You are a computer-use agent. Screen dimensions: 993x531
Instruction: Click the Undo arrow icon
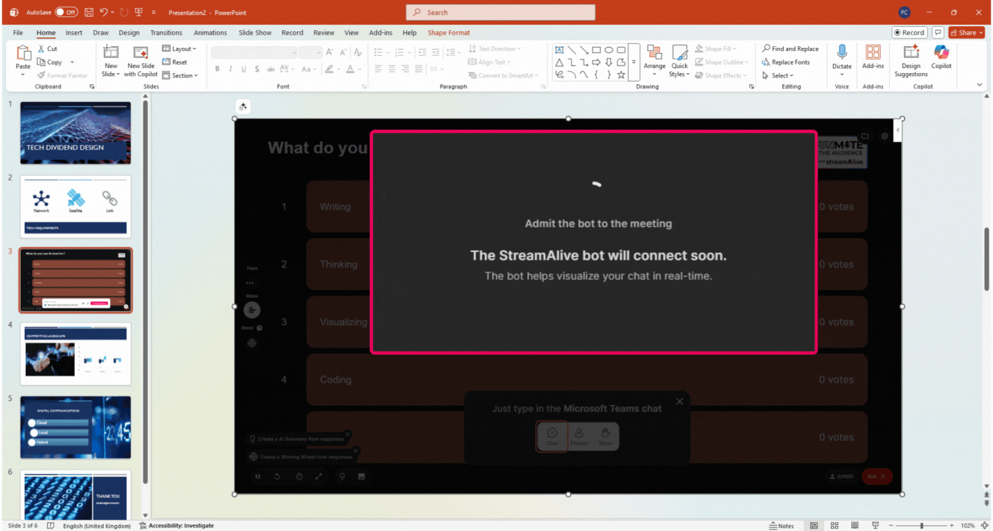(103, 12)
